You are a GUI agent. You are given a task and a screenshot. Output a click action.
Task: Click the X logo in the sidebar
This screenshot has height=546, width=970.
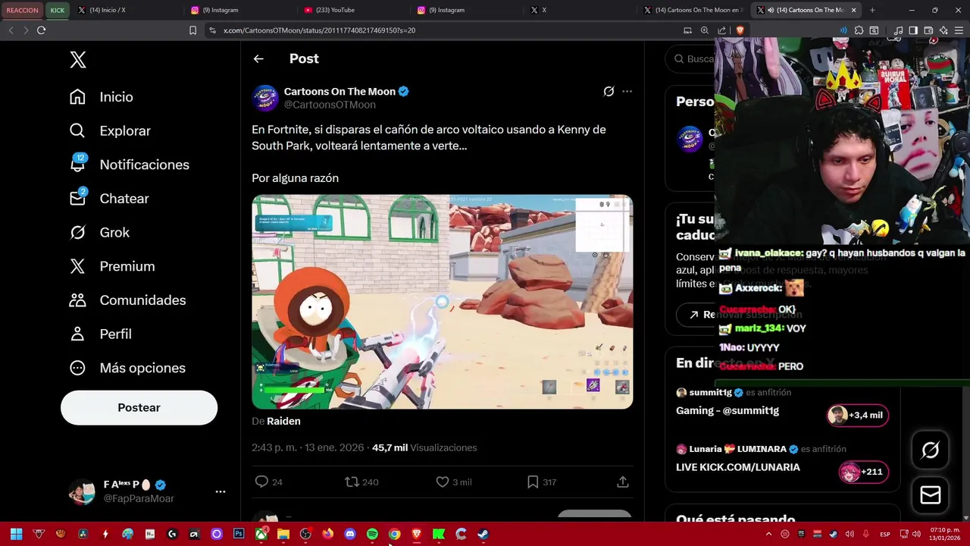[x=78, y=60]
